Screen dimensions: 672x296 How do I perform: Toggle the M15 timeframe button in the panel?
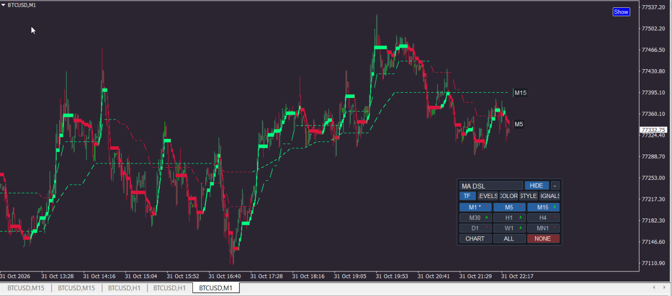click(544, 207)
